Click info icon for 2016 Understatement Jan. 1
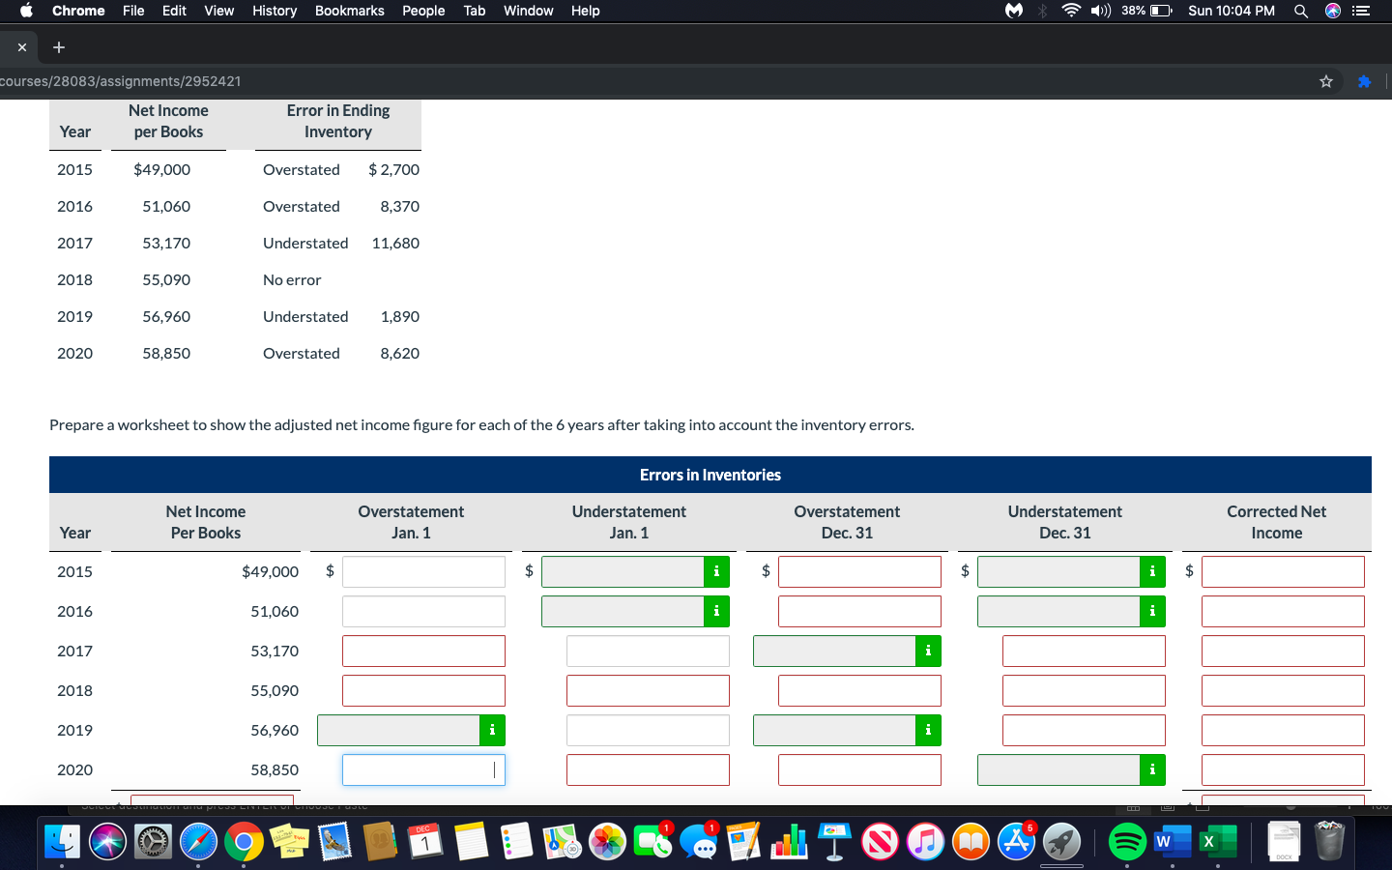 [716, 611]
